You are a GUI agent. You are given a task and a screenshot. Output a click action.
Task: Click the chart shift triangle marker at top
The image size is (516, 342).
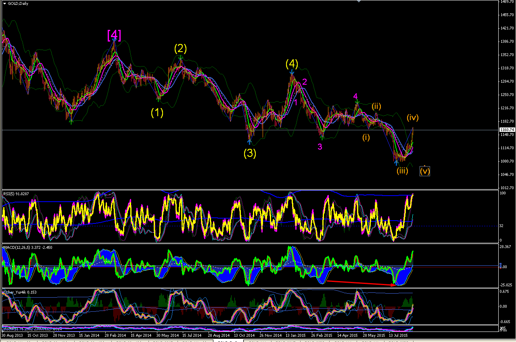pyautogui.click(x=358, y=1)
